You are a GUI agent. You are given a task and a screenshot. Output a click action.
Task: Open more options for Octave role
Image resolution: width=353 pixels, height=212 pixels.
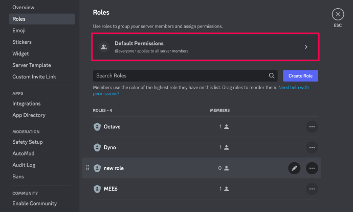point(312,127)
